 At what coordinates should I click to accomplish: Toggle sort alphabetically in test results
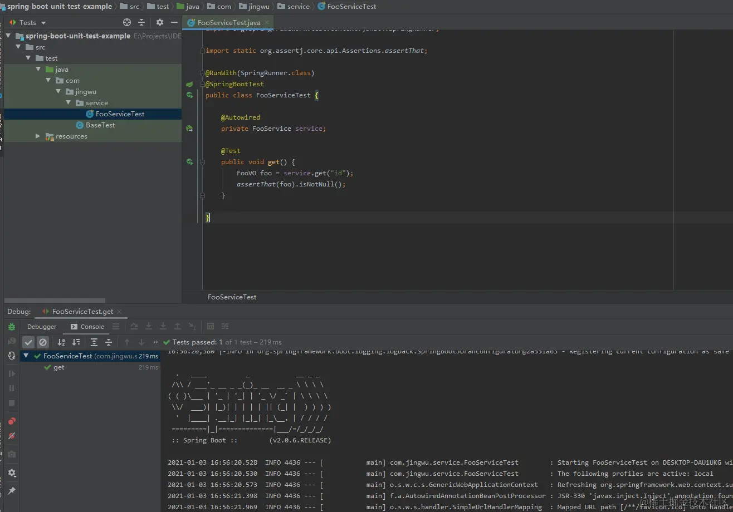pos(61,342)
